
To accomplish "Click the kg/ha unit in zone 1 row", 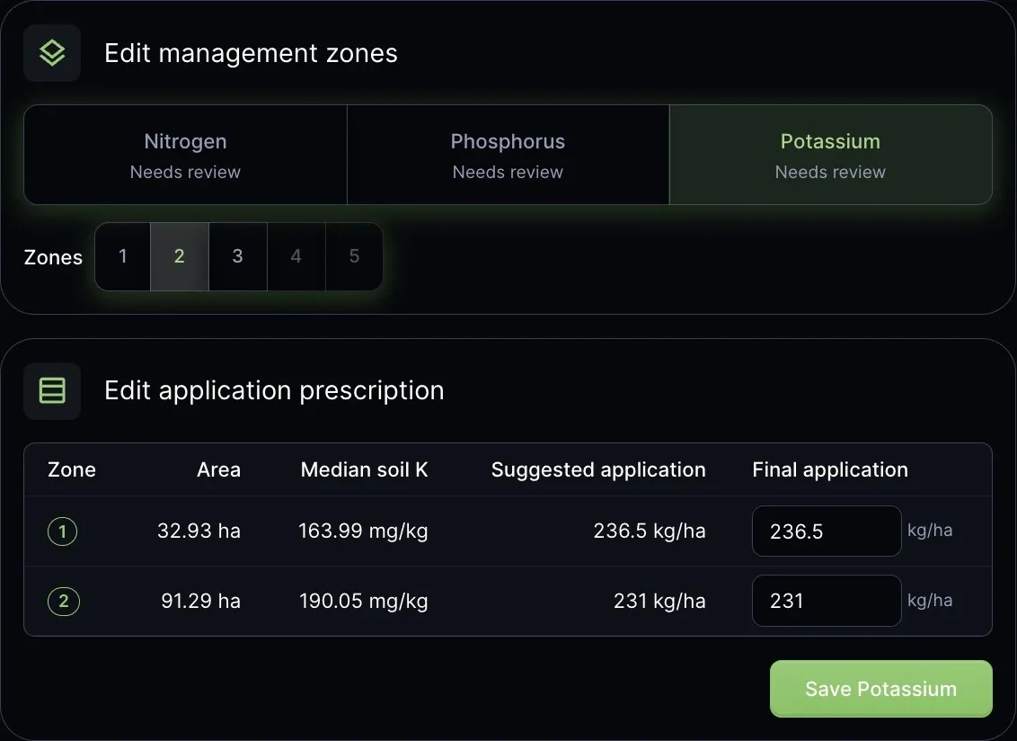I will [930, 531].
